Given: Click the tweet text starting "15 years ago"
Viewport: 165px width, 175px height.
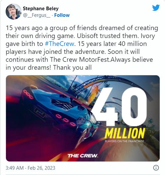Looking at the screenshot, I should [82, 48].
